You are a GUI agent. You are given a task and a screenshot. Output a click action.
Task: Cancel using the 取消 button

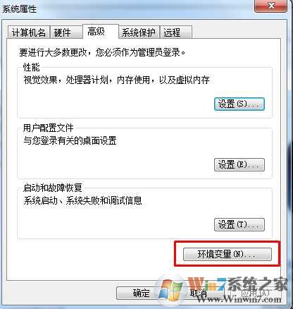(199, 293)
